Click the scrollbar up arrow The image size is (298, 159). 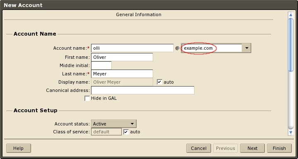coord(291,15)
